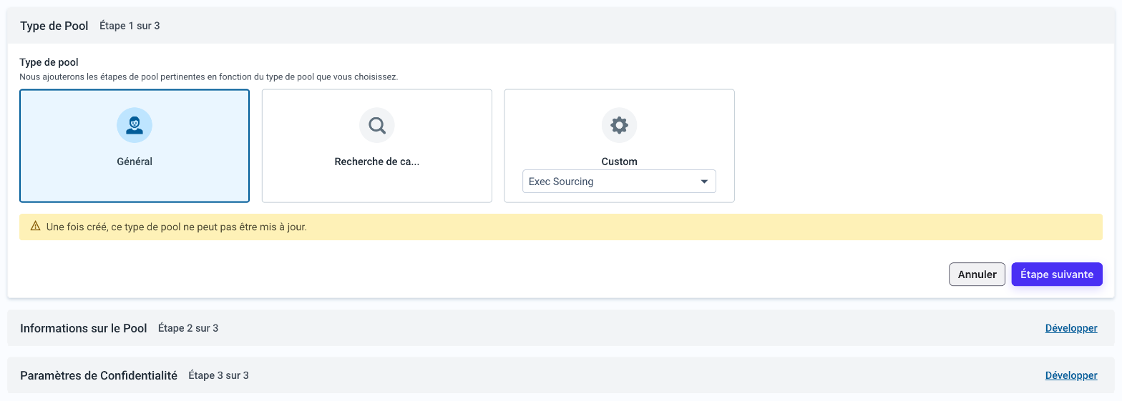
Task: Click the Général label text
Action: point(135,162)
